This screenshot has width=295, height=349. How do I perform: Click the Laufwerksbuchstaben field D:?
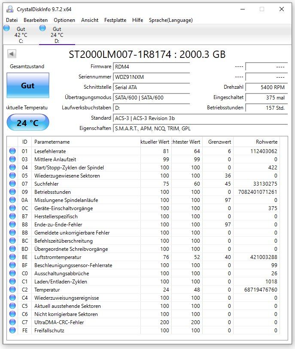click(x=152, y=108)
